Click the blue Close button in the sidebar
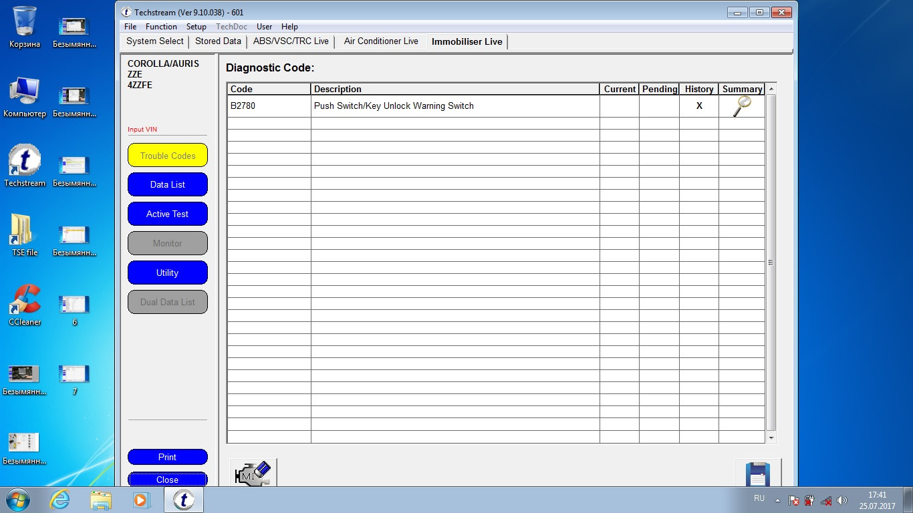This screenshot has width=913, height=513. click(x=168, y=479)
